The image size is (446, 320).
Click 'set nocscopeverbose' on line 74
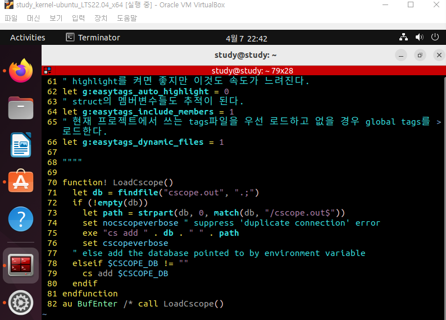tap(130, 223)
